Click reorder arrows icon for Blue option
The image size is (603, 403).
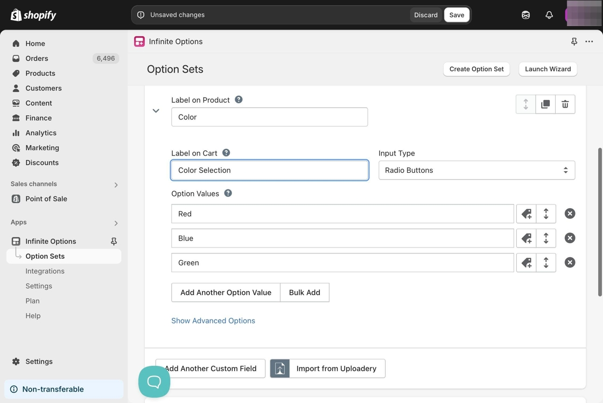[x=546, y=238]
